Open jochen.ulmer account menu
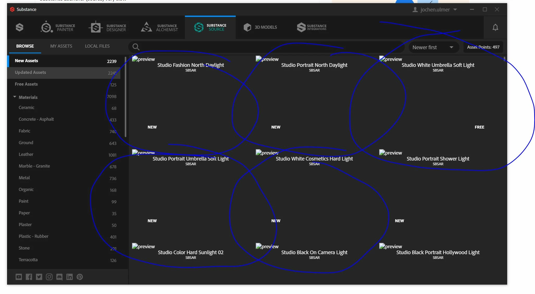 (435, 10)
